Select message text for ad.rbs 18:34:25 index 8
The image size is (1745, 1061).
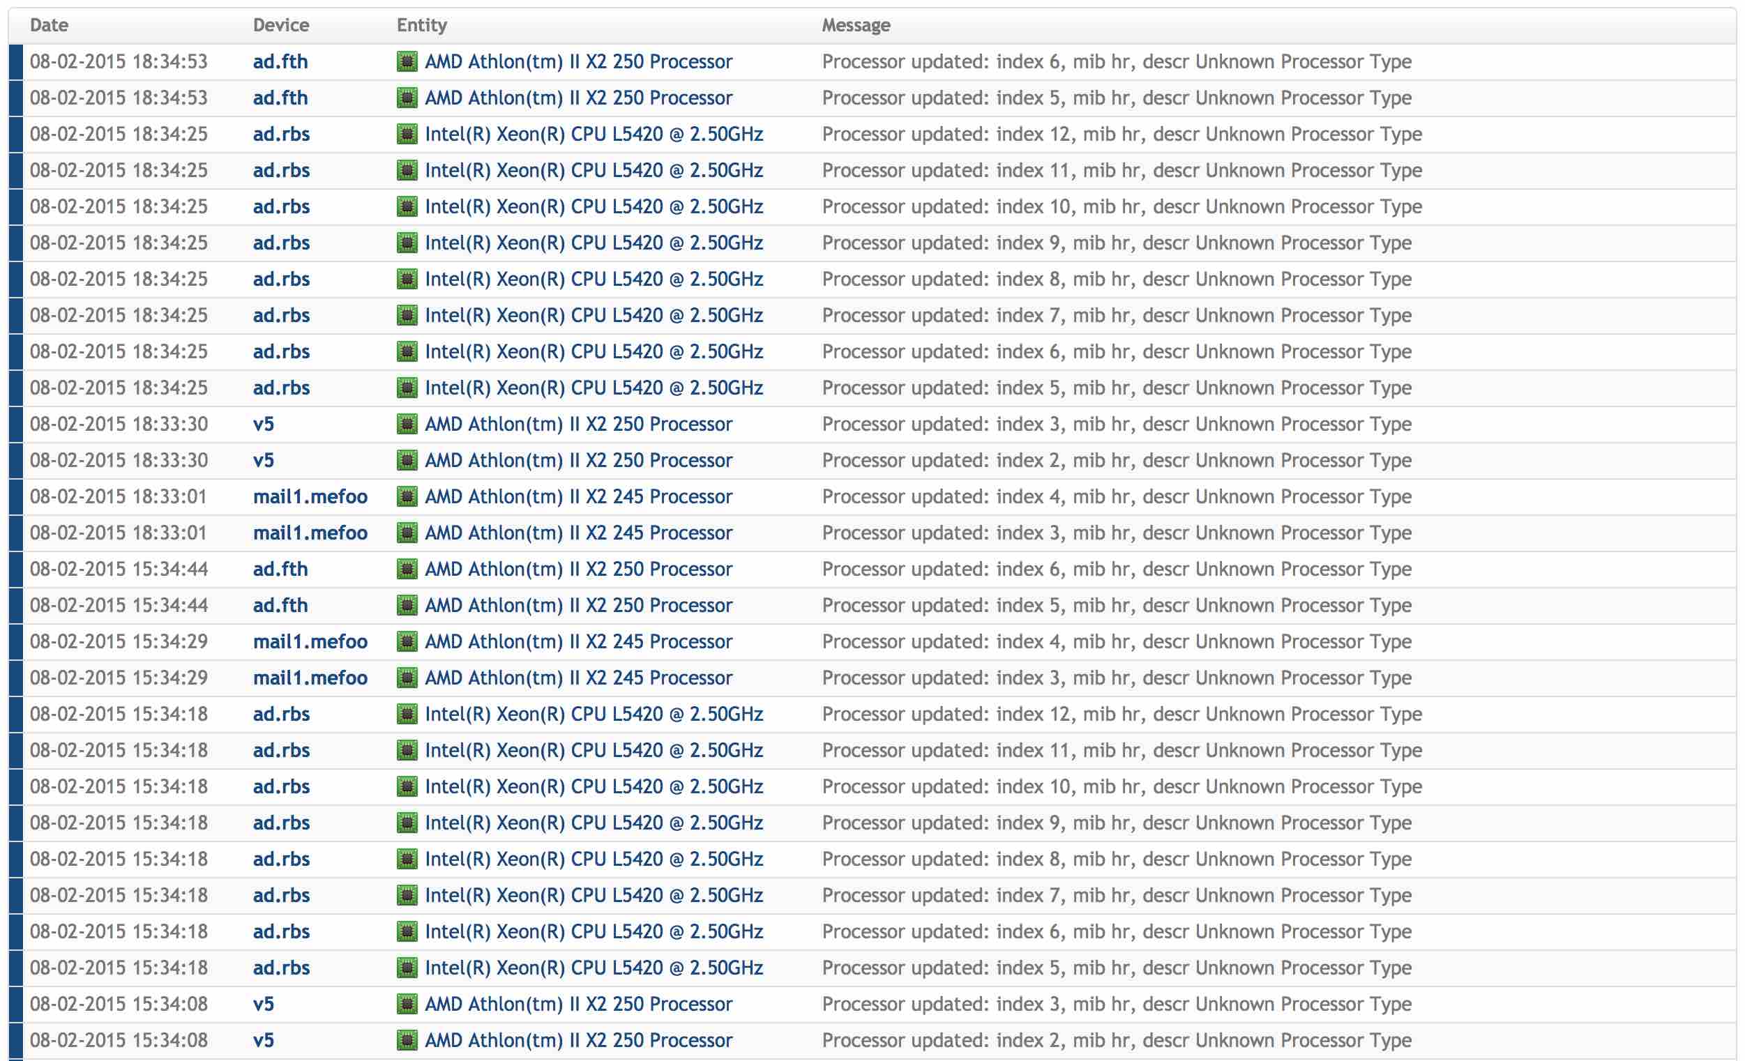(1117, 279)
